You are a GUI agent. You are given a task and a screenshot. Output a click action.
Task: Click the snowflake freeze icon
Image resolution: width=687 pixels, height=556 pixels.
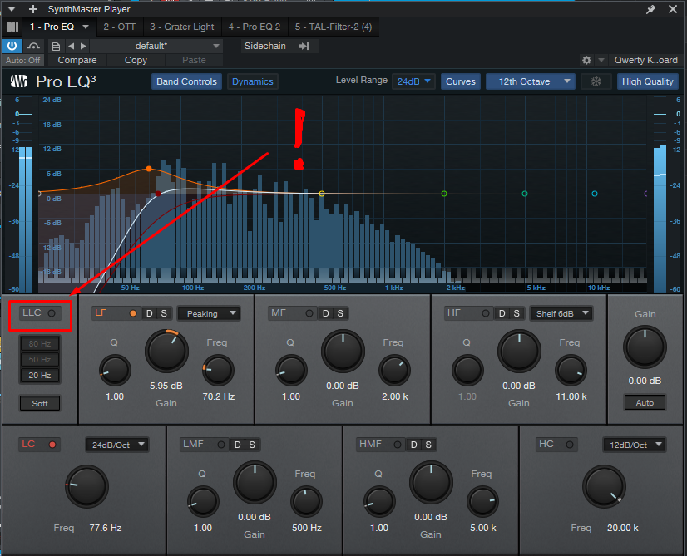click(596, 81)
